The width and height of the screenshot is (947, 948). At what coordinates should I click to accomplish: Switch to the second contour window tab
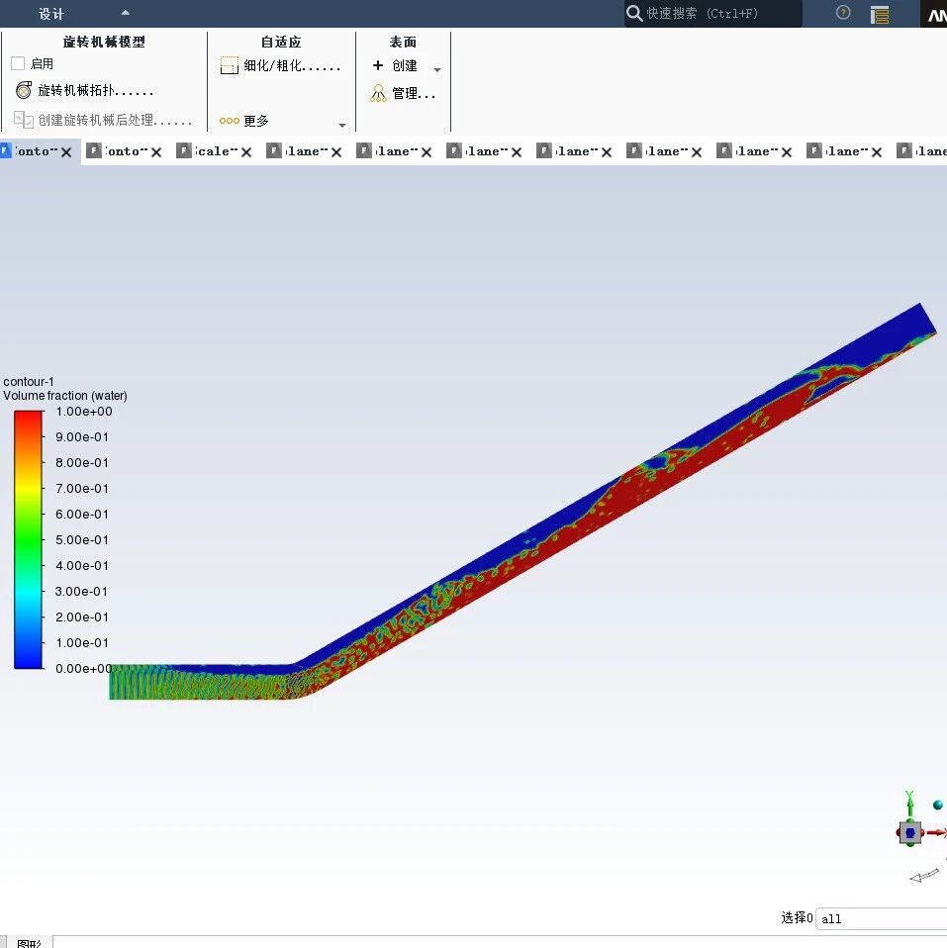119,151
